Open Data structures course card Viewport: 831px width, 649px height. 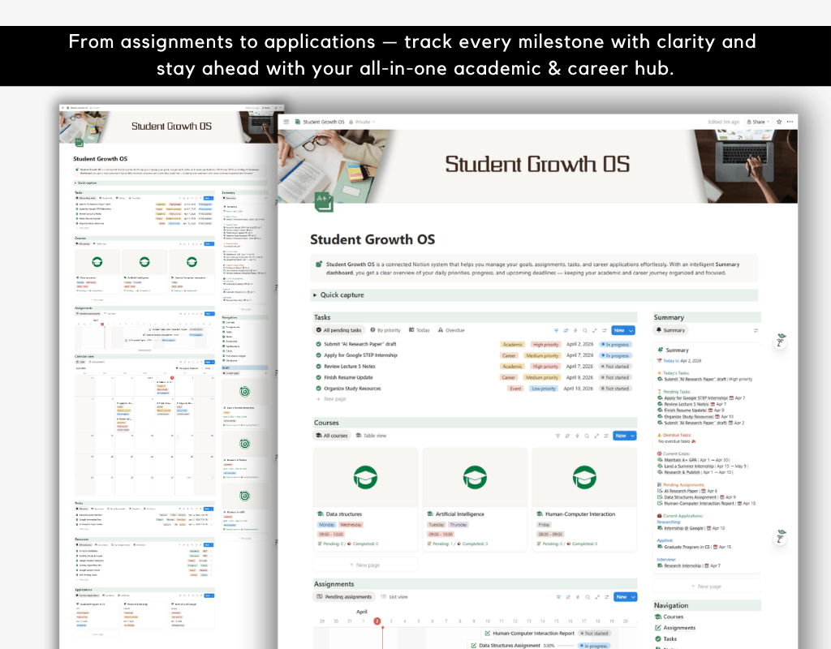point(366,500)
